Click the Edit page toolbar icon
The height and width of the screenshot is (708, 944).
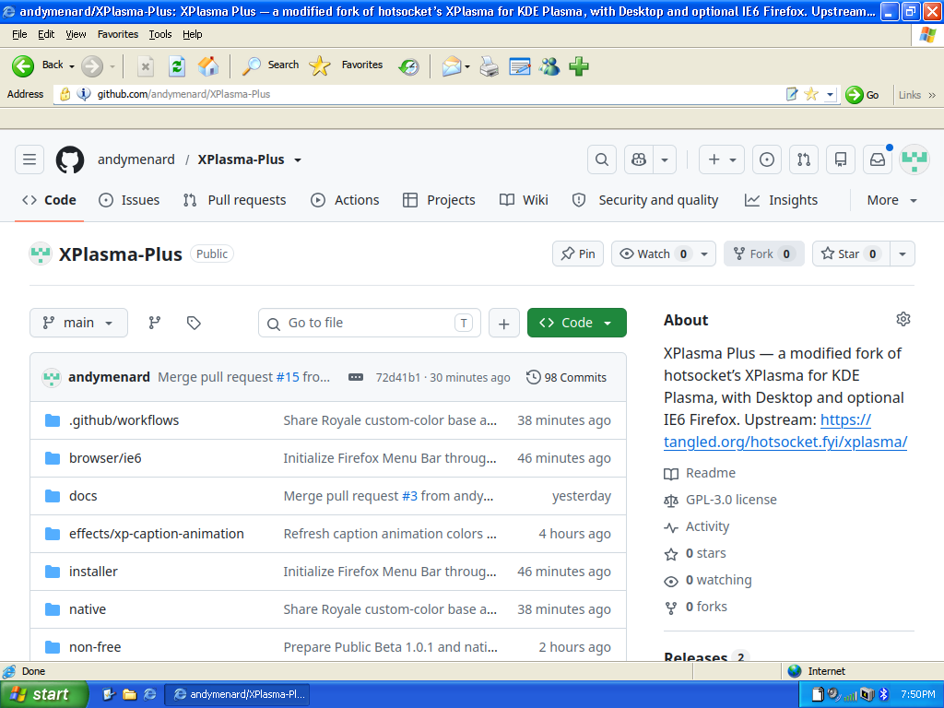[x=520, y=66]
